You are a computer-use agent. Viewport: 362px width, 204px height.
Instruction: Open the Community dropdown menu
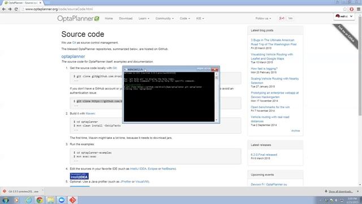tap(165, 18)
